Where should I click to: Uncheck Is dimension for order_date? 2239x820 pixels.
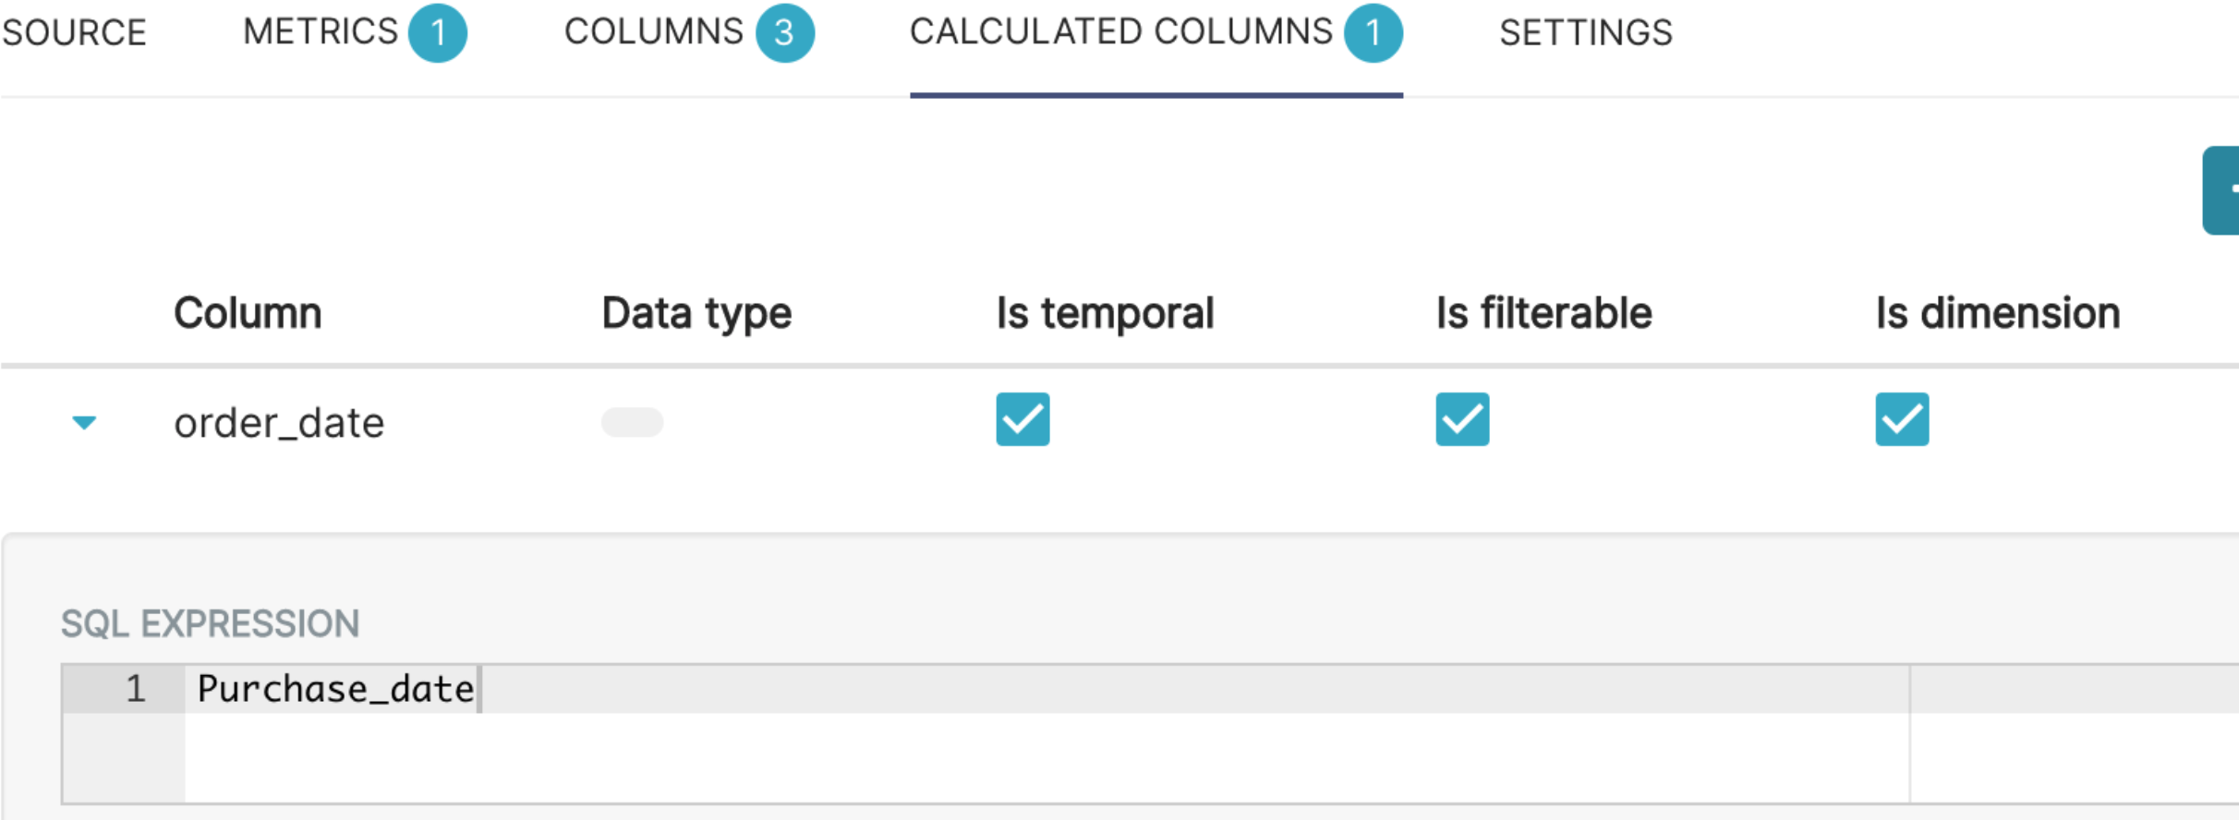(x=1902, y=420)
